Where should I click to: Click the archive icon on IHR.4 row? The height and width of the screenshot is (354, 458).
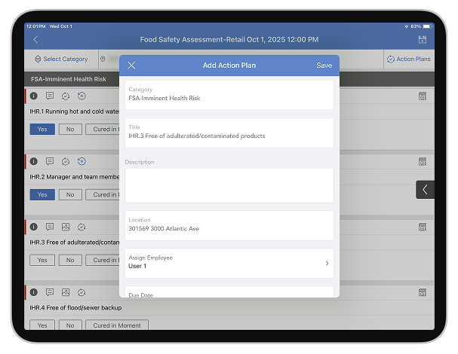423,292
